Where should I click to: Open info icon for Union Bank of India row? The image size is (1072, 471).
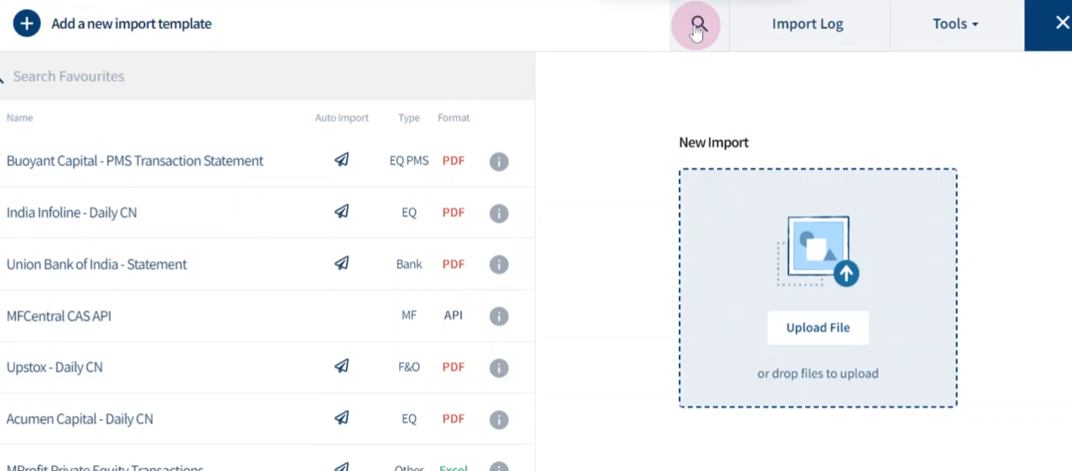[499, 265]
